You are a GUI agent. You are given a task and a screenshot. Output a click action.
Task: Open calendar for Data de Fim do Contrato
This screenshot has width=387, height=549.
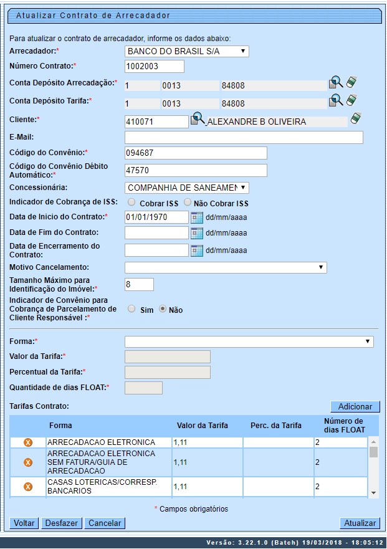tap(197, 233)
